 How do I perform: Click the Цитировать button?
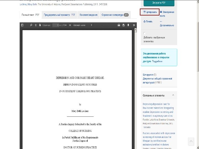click(150, 12)
